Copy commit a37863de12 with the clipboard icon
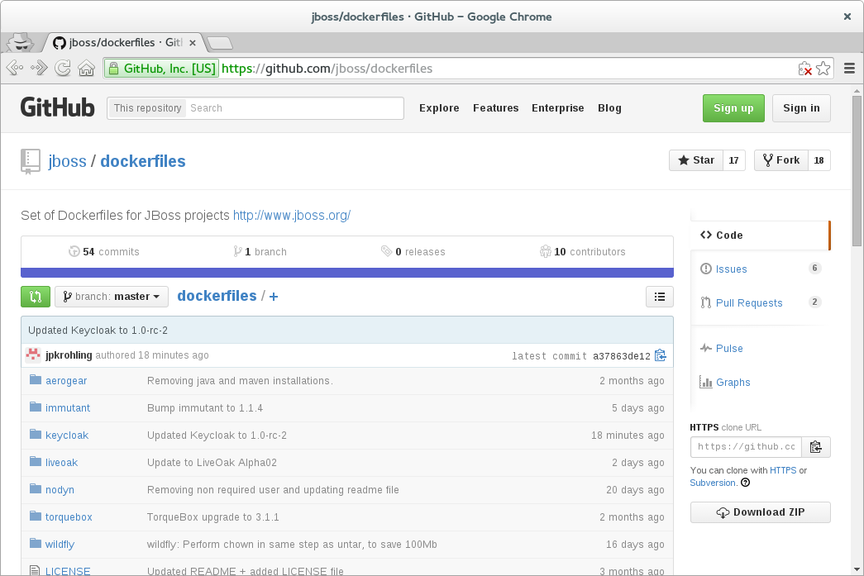The image size is (864, 576). pyautogui.click(x=660, y=355)
